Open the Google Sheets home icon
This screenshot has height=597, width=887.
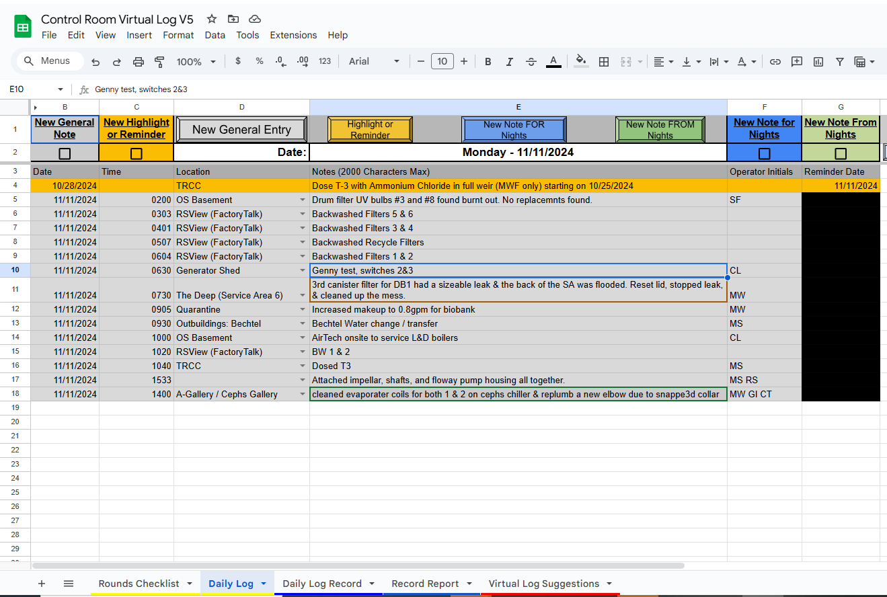[23, 27]
